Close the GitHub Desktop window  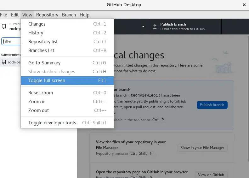tap(244, 5)
